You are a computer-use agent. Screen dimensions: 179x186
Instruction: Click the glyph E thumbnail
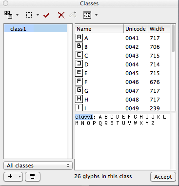pos(79,72)
